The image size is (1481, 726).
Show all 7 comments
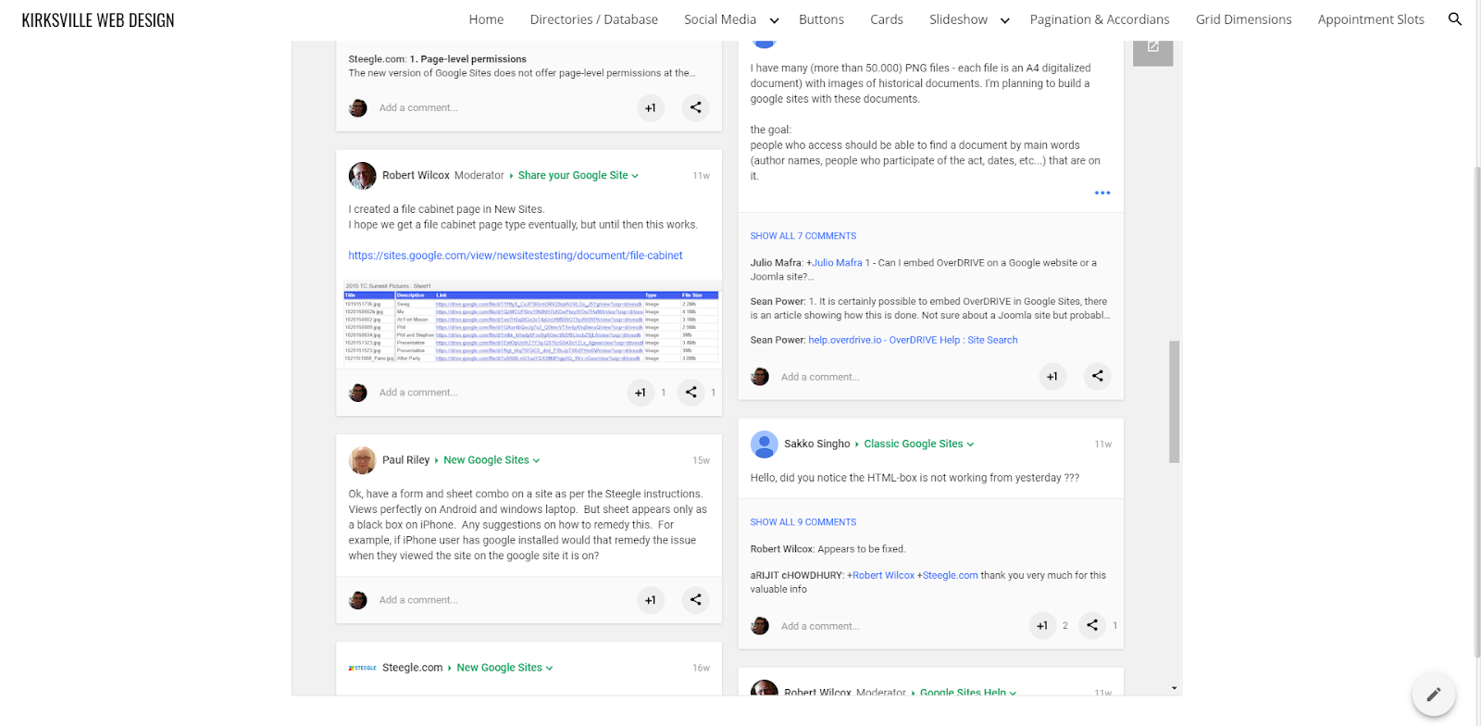[x=803, y=236]
